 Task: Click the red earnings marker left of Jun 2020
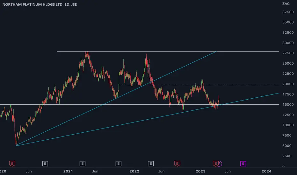coord(12,164)
